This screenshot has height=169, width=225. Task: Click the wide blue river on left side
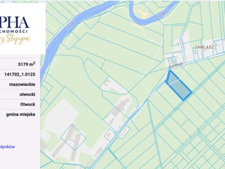pyautogui.click(x=53, y=46)
